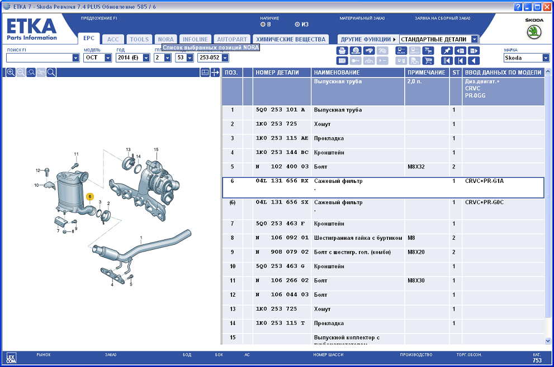Viewport: 554px width, 367px height.
Task: Switch to the NORA tab
Action: pos(165,40)
